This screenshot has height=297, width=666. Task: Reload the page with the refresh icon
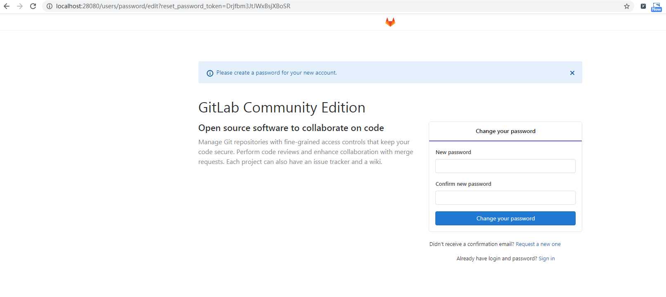pyautogui.click(x=33, y=6)
